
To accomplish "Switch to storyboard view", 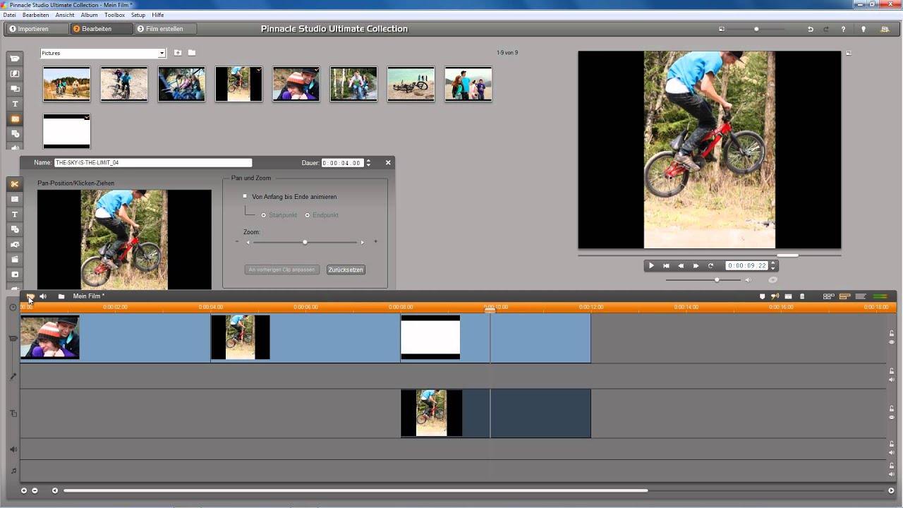I will pyautogui.click(x=829, y=296).
